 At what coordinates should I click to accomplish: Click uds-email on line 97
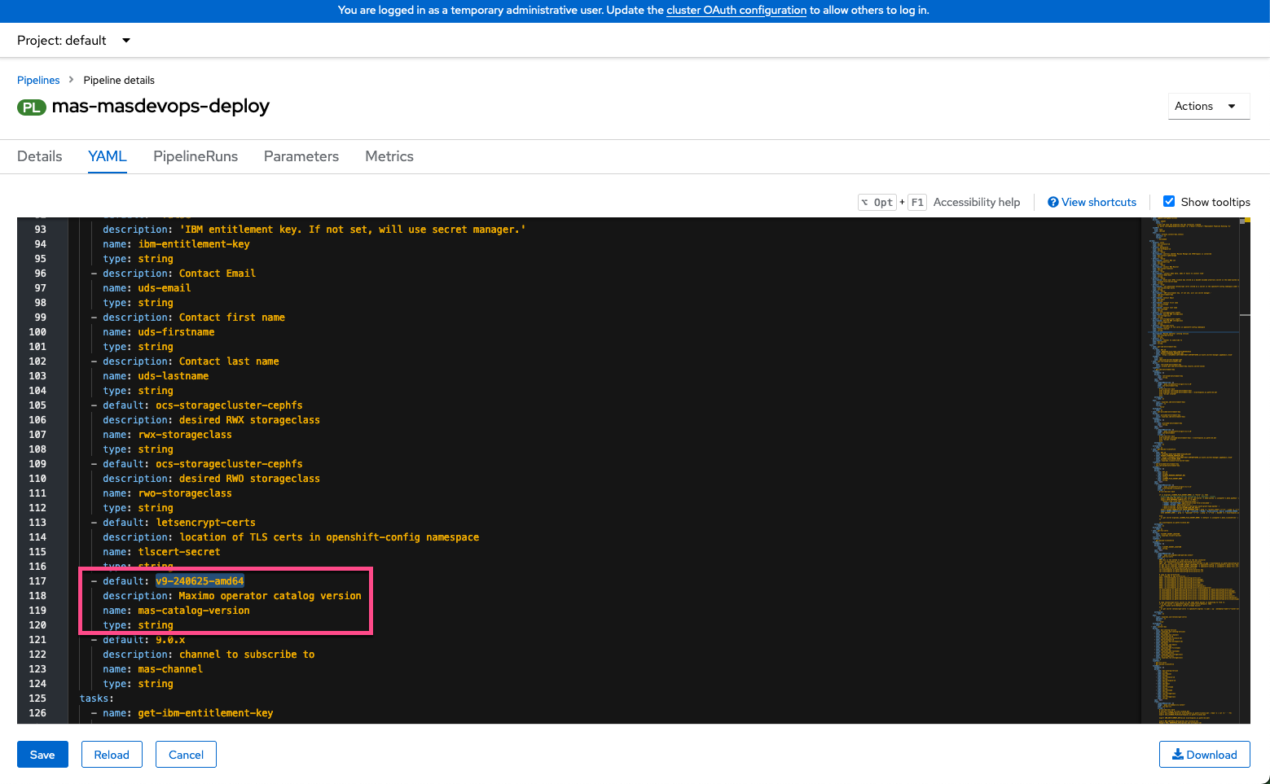[165, 288]
